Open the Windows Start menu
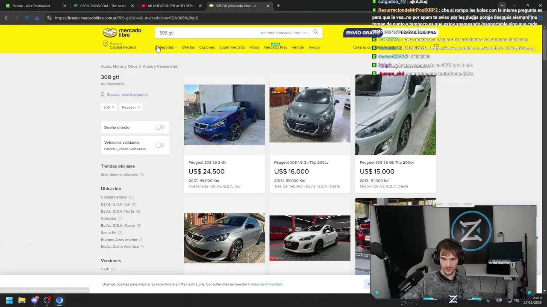 9,300
